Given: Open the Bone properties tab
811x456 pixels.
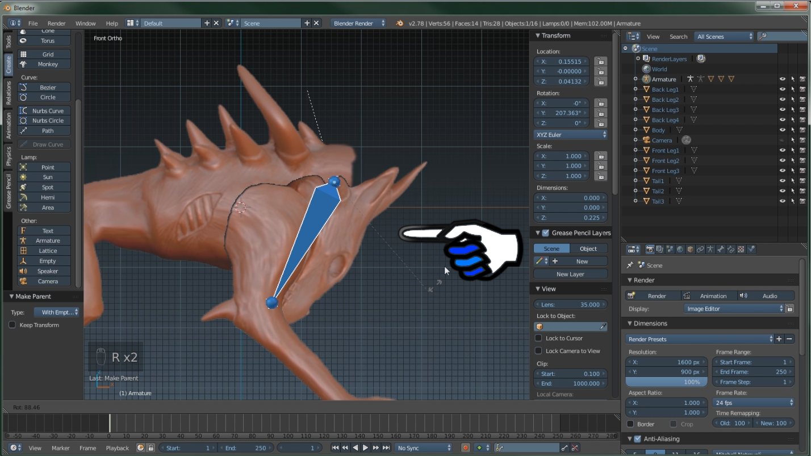Looking at the screenshot, I should [x=721, y=249].
